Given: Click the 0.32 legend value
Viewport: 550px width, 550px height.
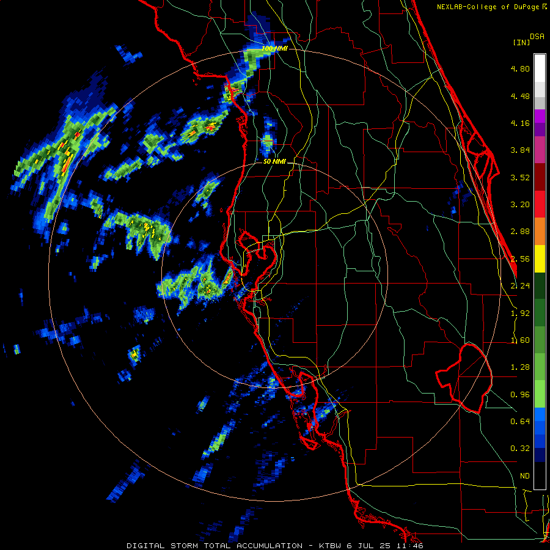Looking at the screenshot, I should click(520, 449).
